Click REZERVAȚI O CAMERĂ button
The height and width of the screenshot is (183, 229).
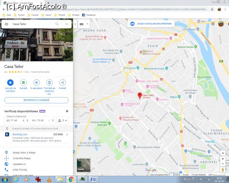36,100
